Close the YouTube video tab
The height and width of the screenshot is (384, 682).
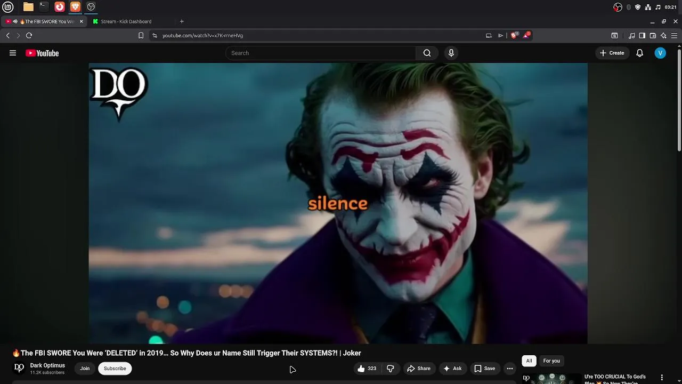[x=81, y=21]
